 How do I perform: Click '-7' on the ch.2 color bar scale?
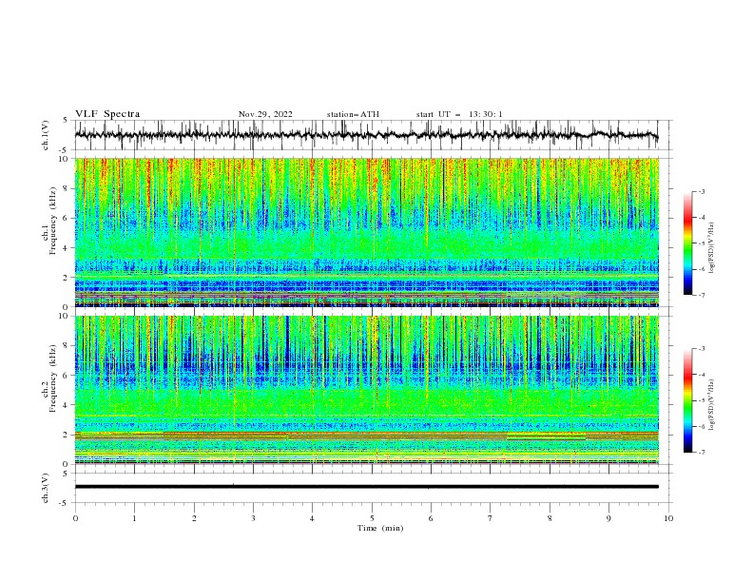coord(701,453)
